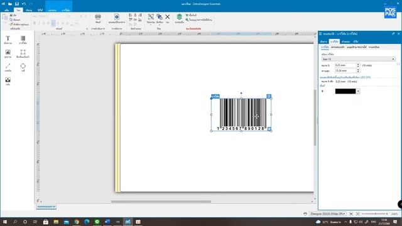Click the Paste clipboard icon
The width and height of the screenshot is (402, 226).
click(5, 18)
